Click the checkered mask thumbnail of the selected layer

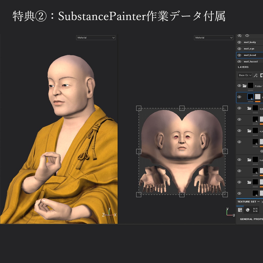pyautogui.click(x=258, y=97)
